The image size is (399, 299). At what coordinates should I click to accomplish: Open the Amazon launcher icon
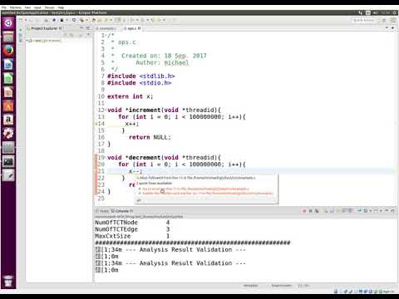pyautogui.click(x=8, y=120)
